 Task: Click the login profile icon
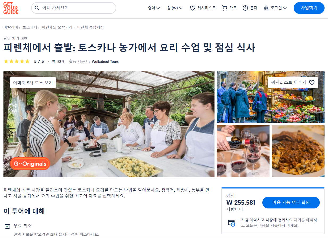[266, 8]
